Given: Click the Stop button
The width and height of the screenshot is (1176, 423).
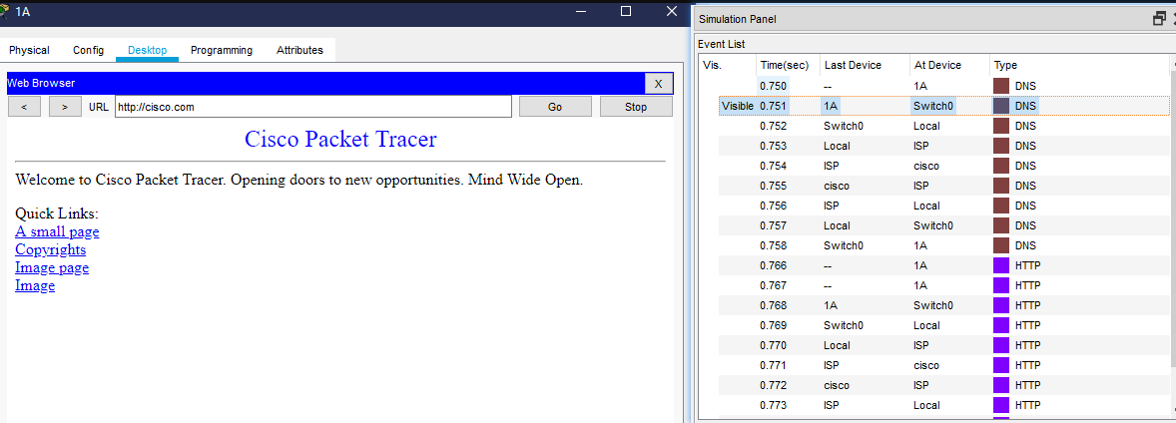Looking at the screenshot, I should pos(636,107).
